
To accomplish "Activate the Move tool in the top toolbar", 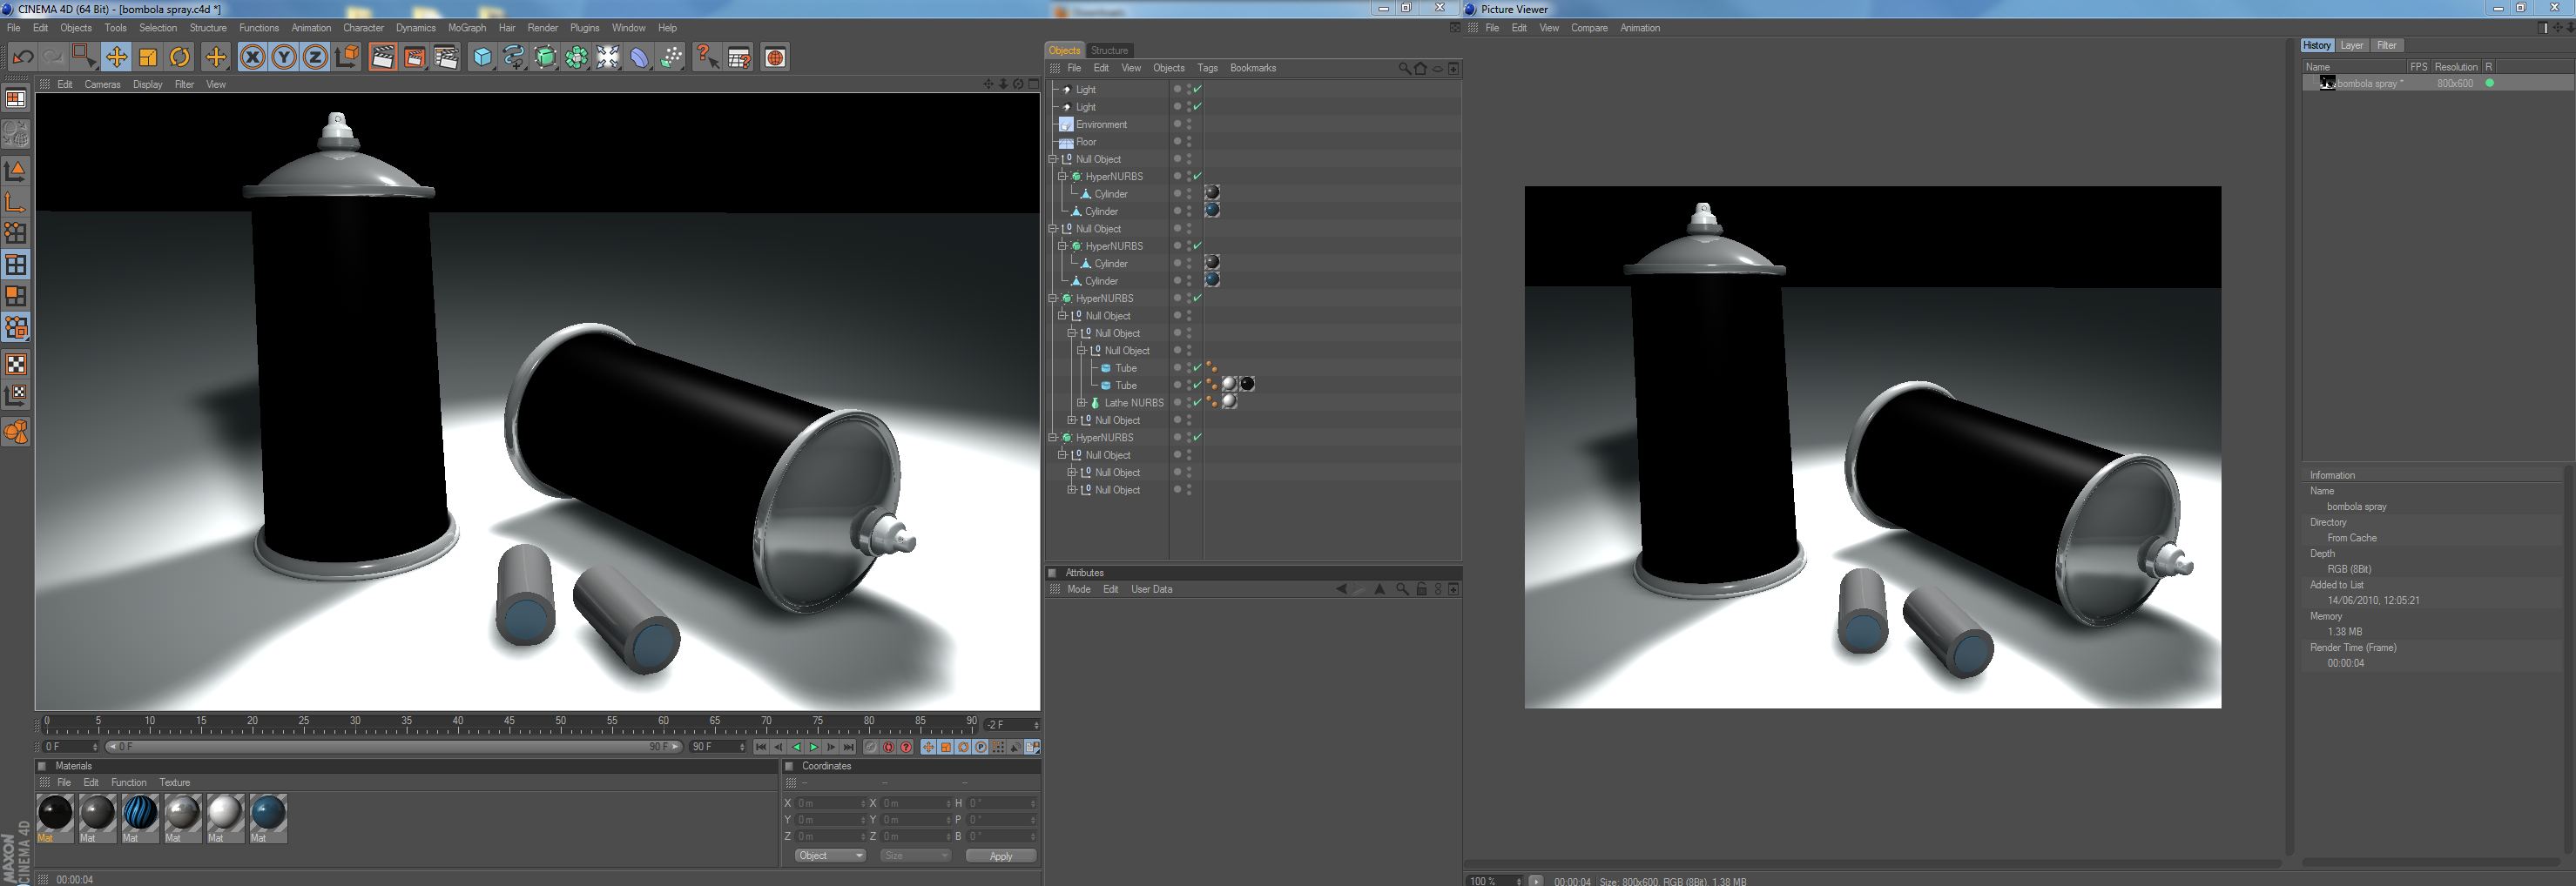I will (x=116, y=57).
